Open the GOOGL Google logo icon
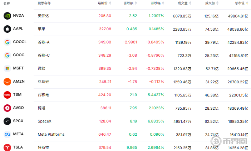Viewport: 251px width, 151px height. click(x=7, y=42)
